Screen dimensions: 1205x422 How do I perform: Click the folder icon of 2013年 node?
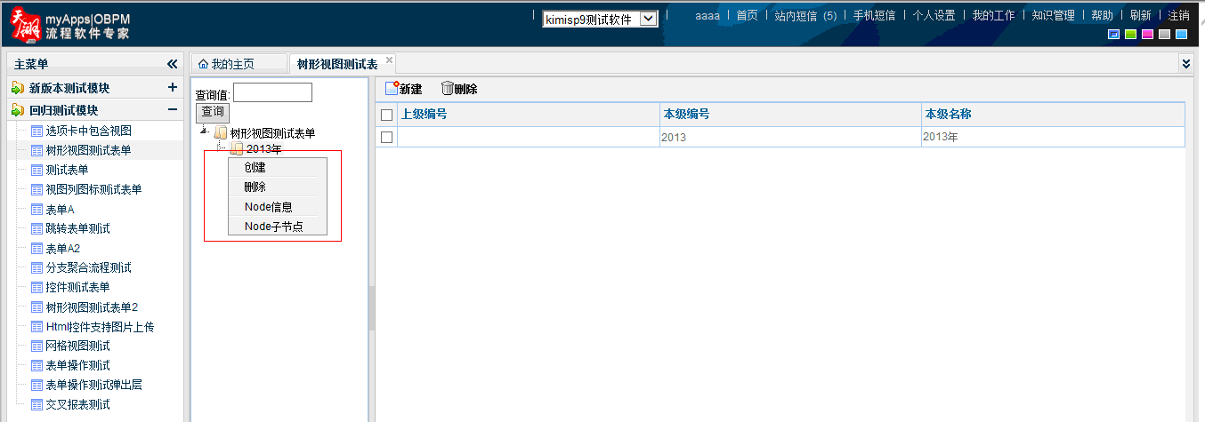237,148
